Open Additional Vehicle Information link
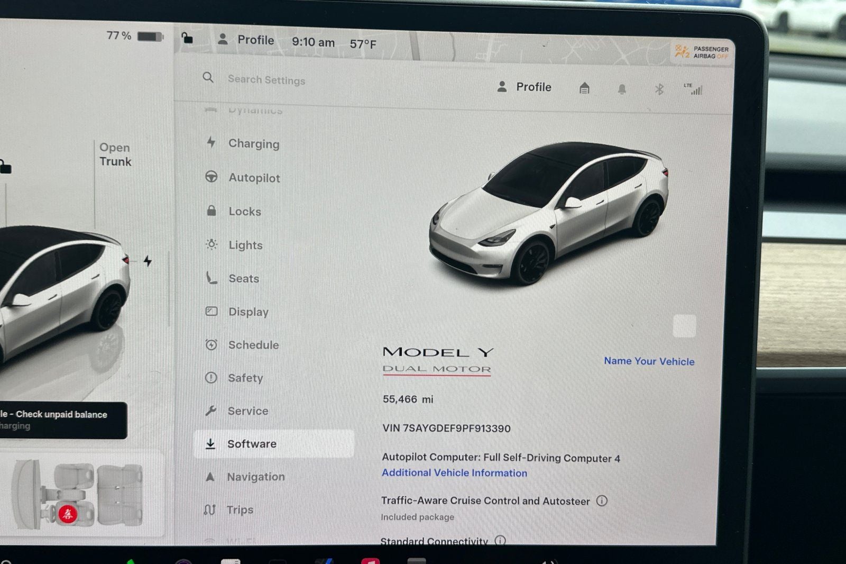This screenshot has height=564, width=846. coord(454,472)
